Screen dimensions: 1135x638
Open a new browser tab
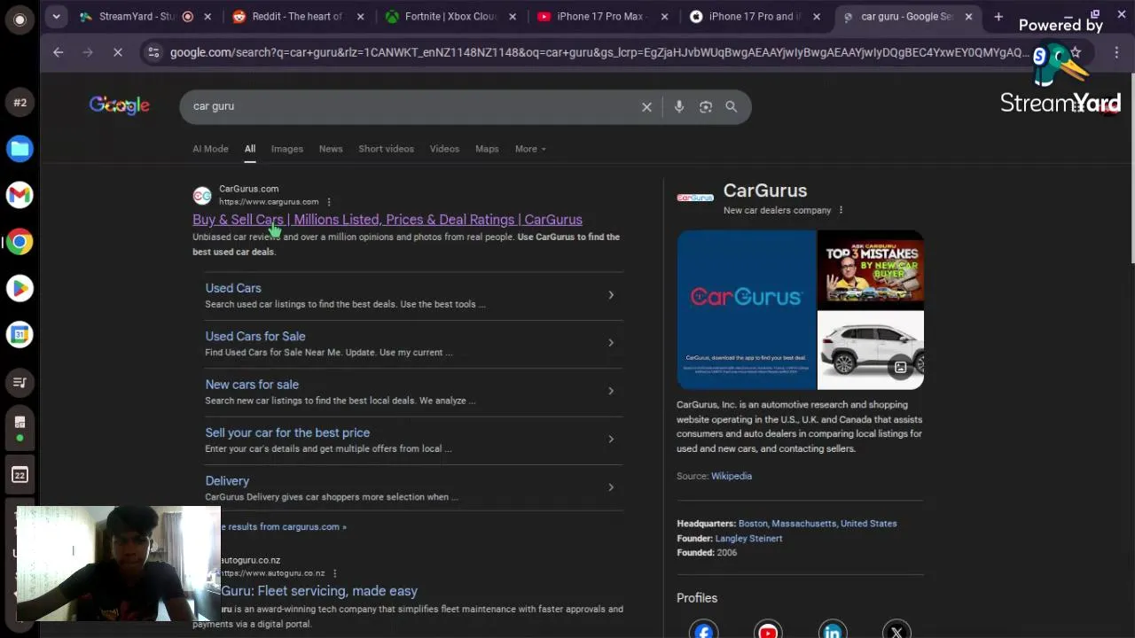(998, 16)
